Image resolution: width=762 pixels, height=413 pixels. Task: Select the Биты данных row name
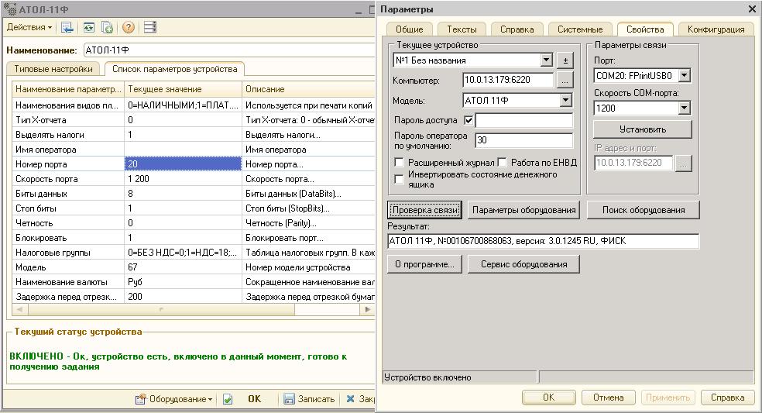point(68,194)
